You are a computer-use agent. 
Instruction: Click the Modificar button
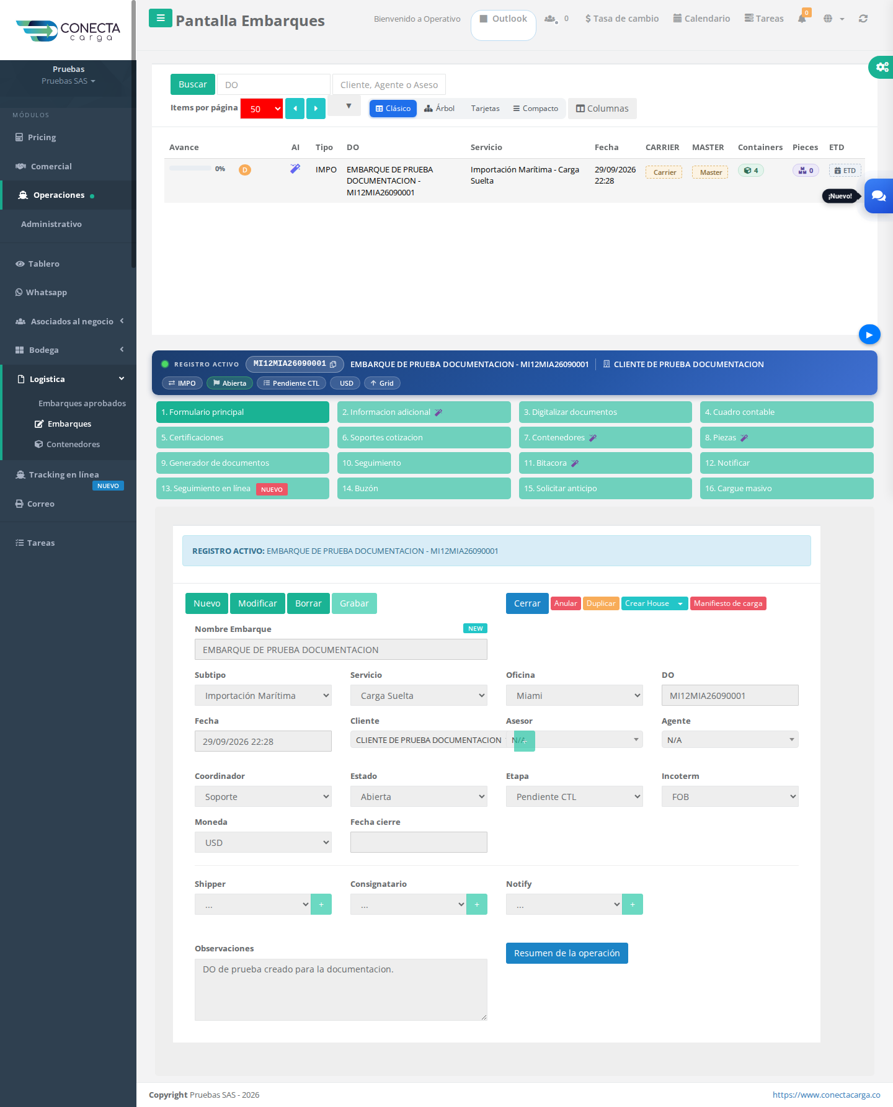coord(257,603)
